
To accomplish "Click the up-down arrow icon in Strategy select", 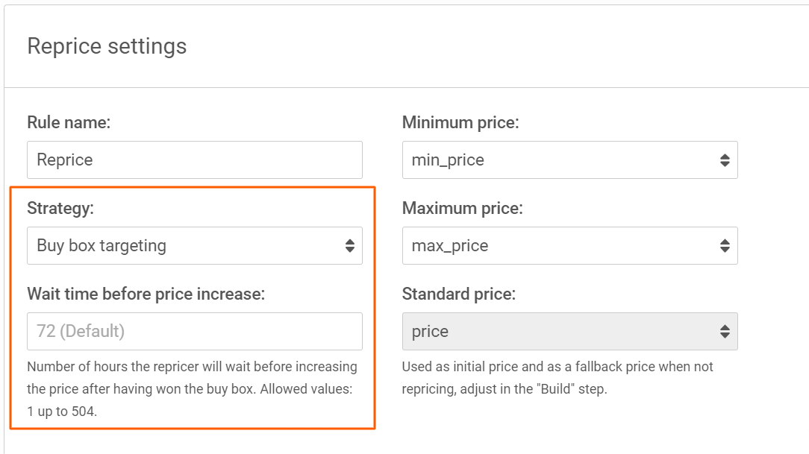I will (349, 246).
